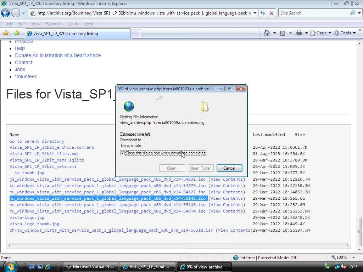Click the Add to Favorites icon
Image resolution: width=363 pixels, height=272 pixels.
pos(16,33)
